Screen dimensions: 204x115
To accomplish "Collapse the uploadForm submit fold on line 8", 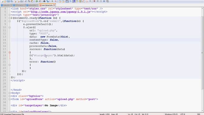I will tap(10, 21).
